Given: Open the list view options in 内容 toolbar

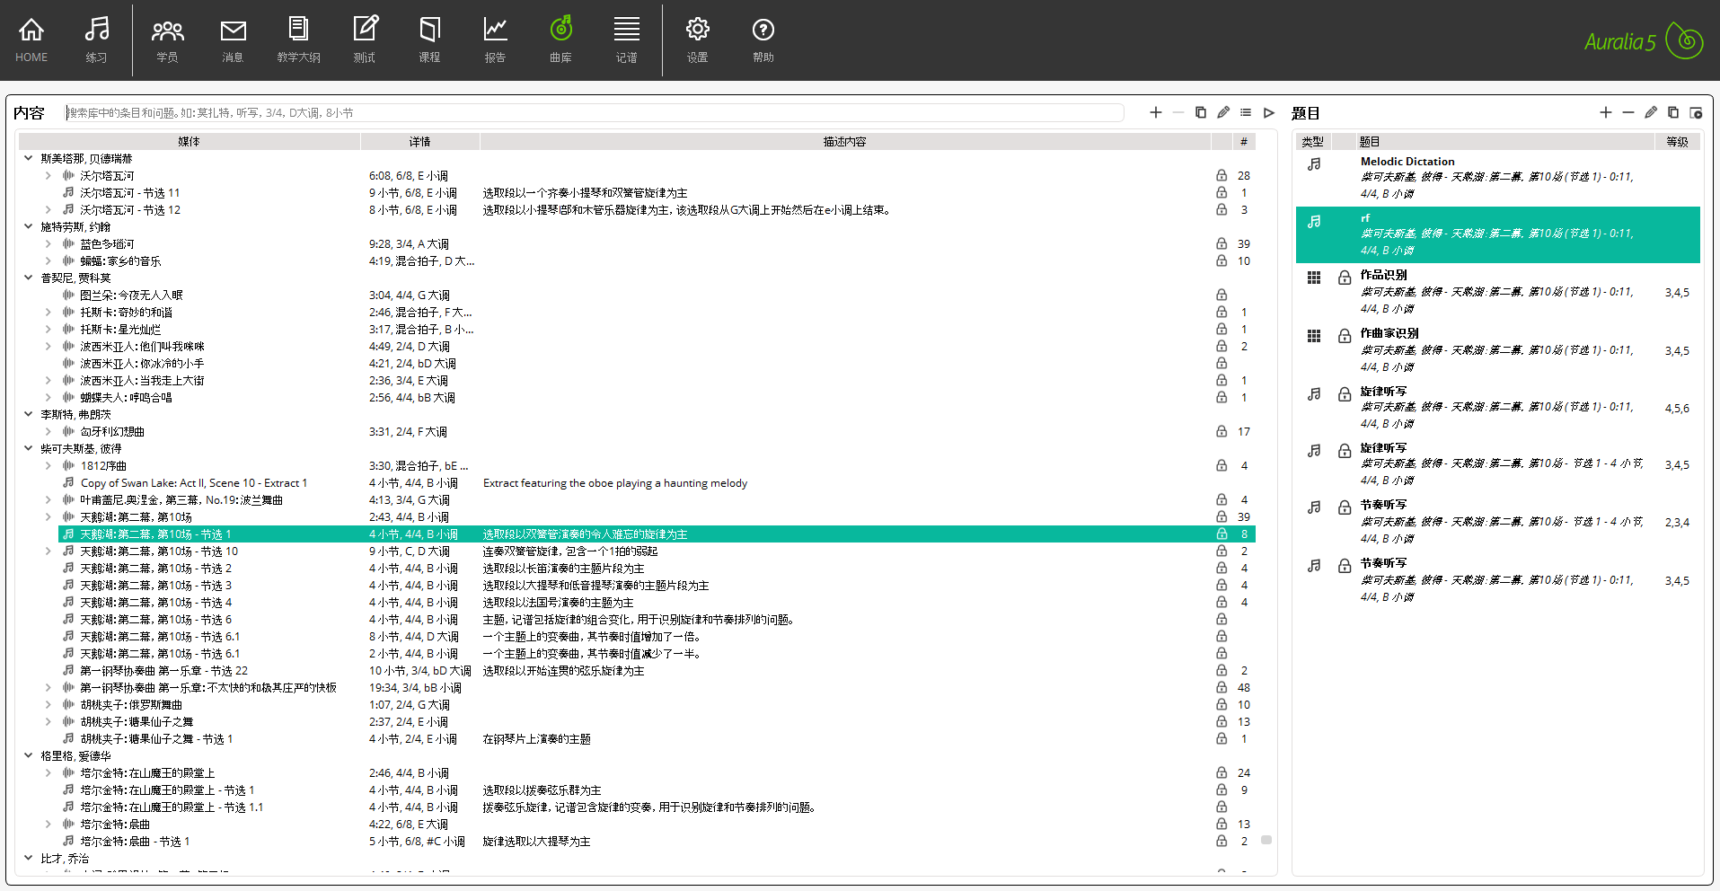Looking at the screenshot, I should point(1246,112).
